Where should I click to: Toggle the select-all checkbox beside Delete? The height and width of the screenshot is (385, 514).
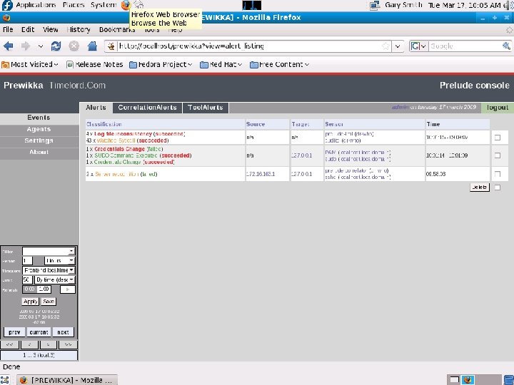point(498,188)
